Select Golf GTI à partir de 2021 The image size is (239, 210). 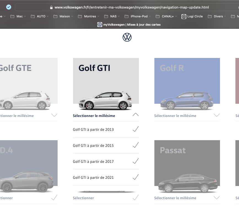106,177
